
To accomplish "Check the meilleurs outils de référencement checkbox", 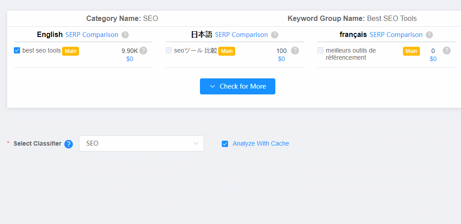I will click(320, 50).
